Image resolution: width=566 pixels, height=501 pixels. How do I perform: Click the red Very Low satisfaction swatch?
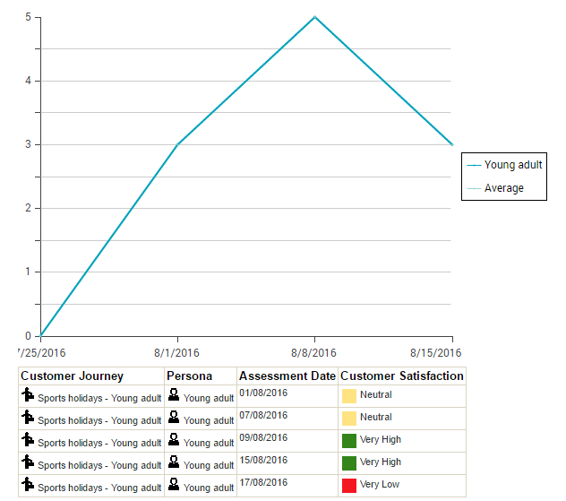click(x=349, y=485)
